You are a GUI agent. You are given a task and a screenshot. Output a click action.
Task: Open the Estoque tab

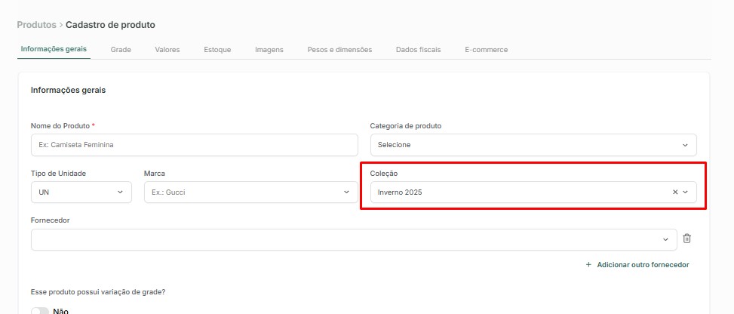click(217, 50)
